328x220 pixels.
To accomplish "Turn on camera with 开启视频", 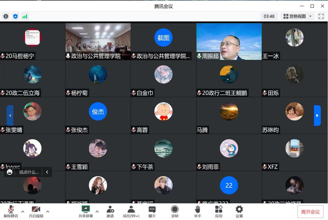I will click(36, 211).
